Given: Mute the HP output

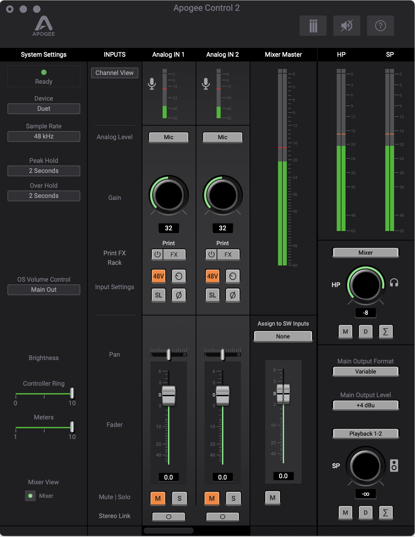Looking at the screenshot, I should coord(345,332).
